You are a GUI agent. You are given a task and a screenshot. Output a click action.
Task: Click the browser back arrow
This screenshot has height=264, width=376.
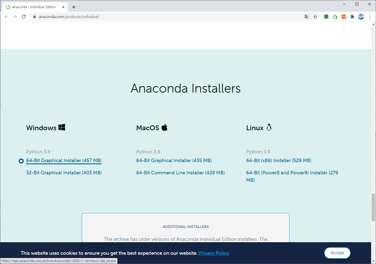tap(6, 17)
